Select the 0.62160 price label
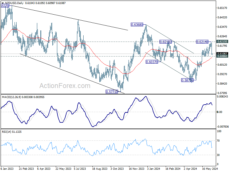Screen dimensions: 229x172 coord(165,42)
